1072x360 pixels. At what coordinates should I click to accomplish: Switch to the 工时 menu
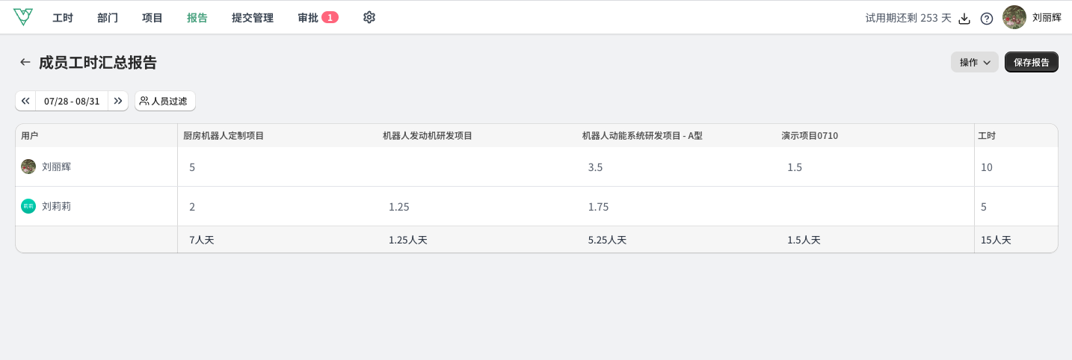(63, 17)
